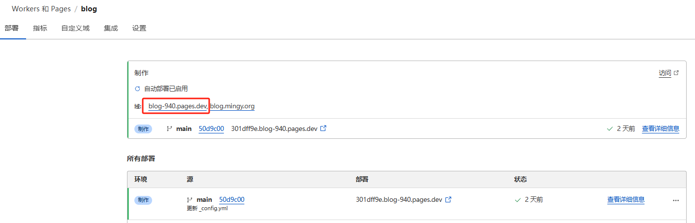This screenshot has width=695, height=223.
Task: Click 查看详细信息 in the production card
Action: [x=661, y=128]
